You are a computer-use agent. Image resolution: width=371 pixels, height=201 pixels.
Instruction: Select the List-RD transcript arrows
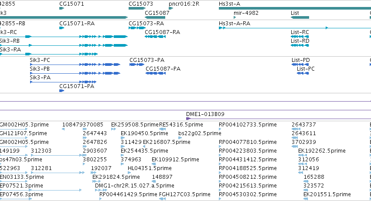(300, 45)
